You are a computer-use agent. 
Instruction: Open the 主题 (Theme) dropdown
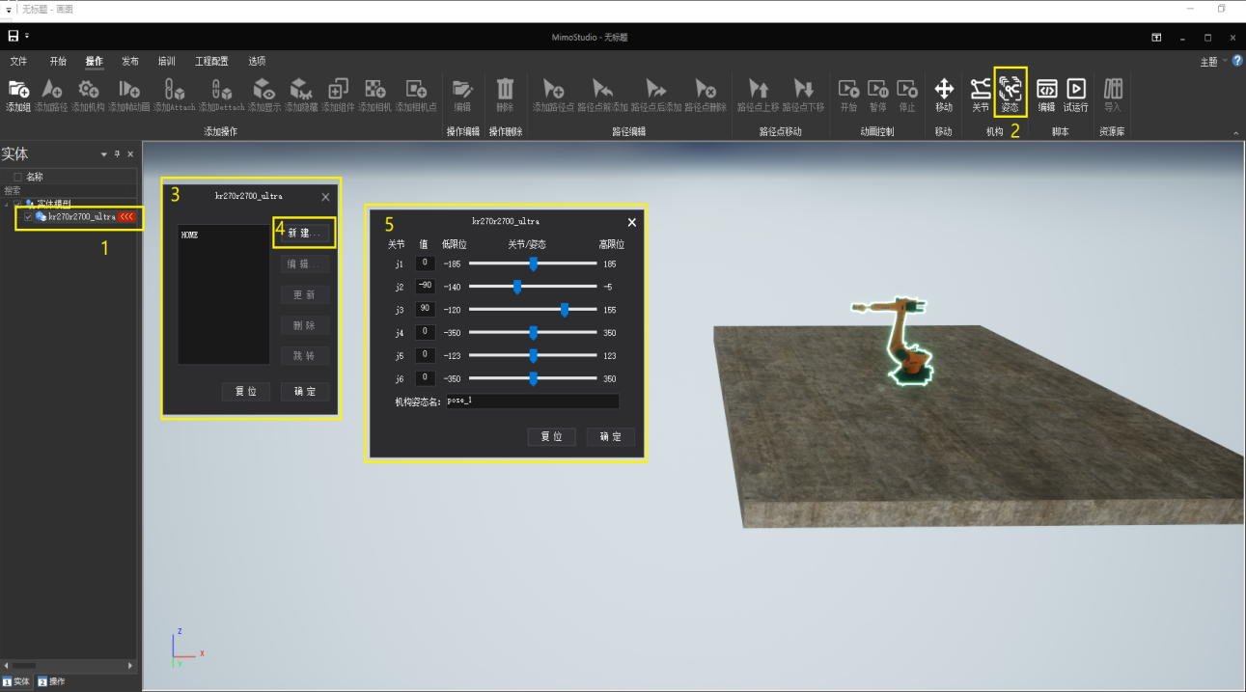tap(1212, 62)
